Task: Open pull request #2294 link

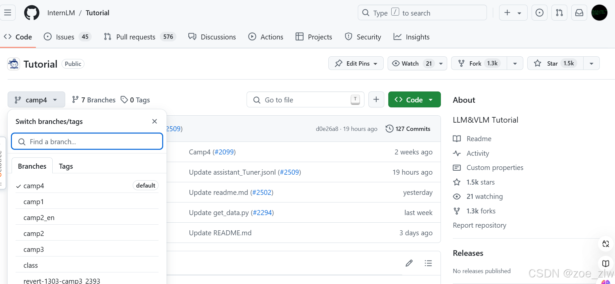Action: [x=262, y=212]
